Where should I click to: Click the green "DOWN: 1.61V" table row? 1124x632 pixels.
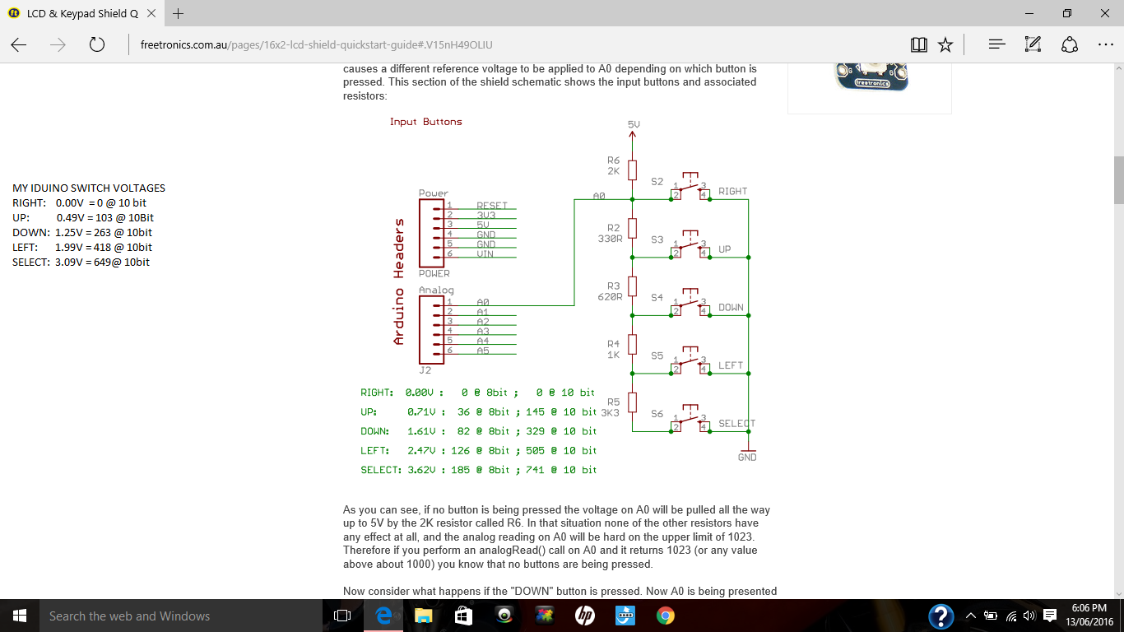pos(479,431)
